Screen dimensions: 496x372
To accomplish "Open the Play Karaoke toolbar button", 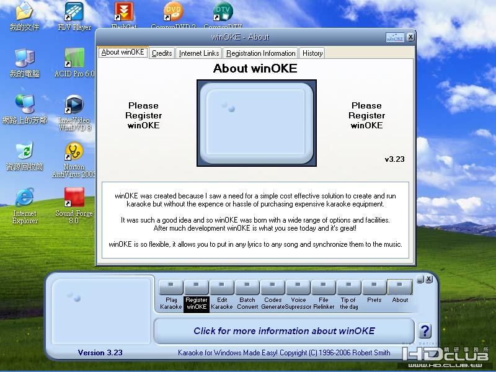I will coord(171,287).
